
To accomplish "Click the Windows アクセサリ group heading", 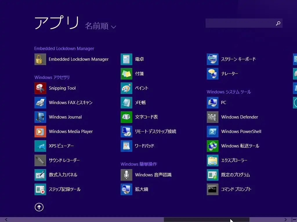I will click(x=52, y=77).
